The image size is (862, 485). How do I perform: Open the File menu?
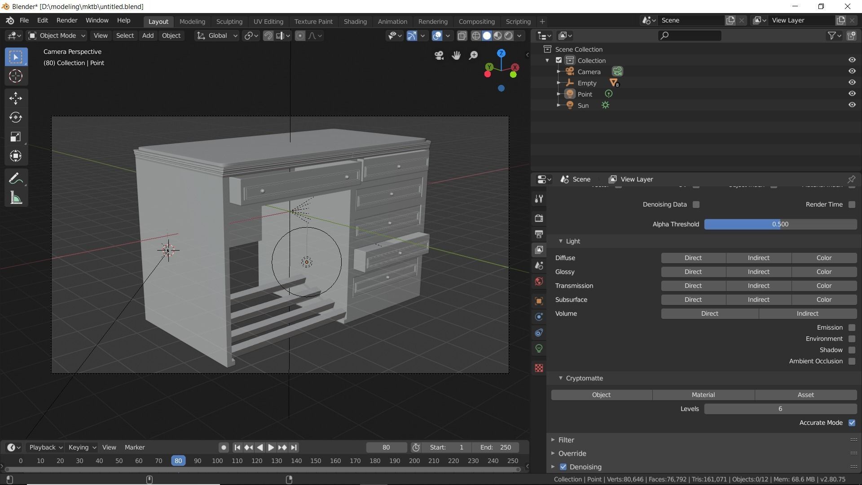tap(24, 21)
